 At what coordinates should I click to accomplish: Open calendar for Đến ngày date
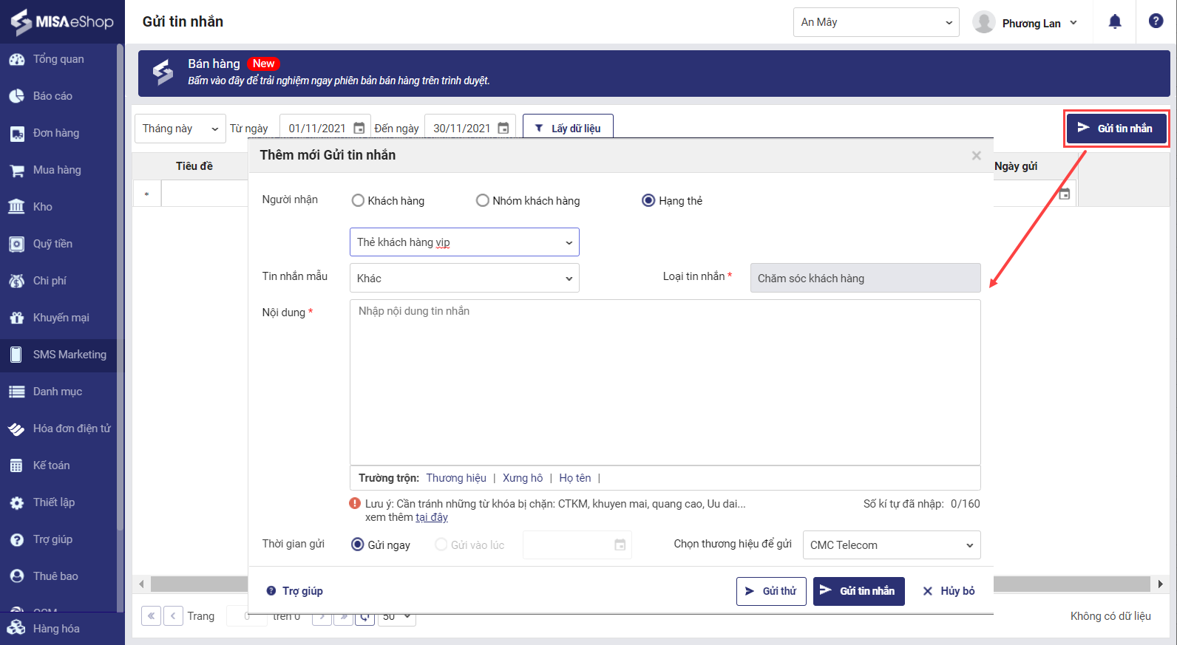pos(503,128)
